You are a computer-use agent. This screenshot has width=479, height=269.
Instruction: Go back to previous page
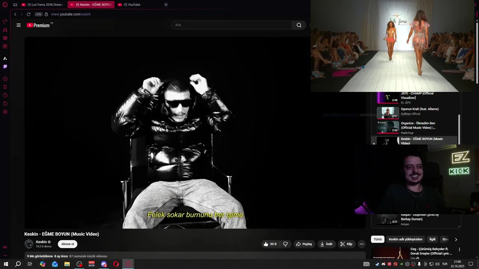tap(15, 14)
